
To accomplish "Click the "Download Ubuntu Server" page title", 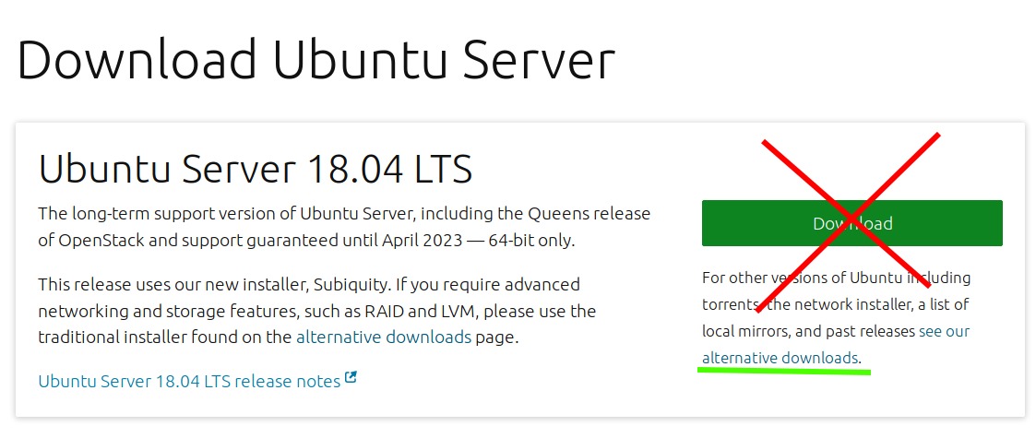I will click(x=316, y=61).
